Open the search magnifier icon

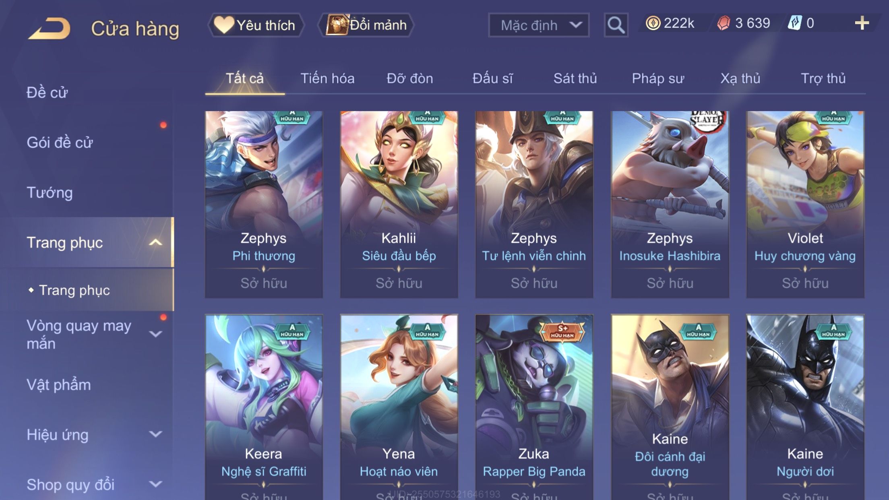(x=616, y=25)
